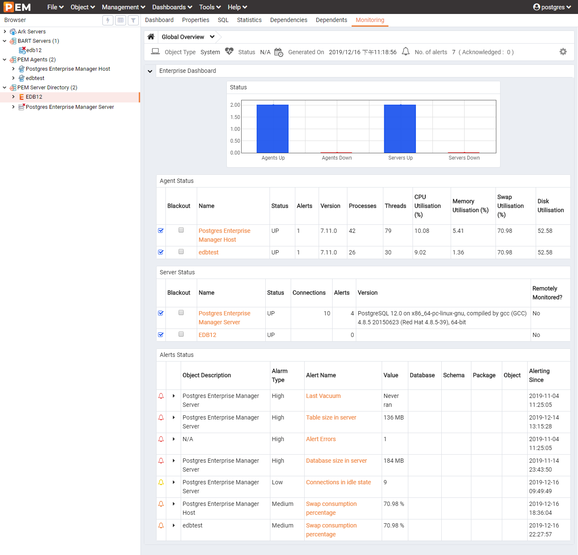Collapse the PEM Agents tree node
Viewport: 578px width, 555px height.
tap(5, 60)
